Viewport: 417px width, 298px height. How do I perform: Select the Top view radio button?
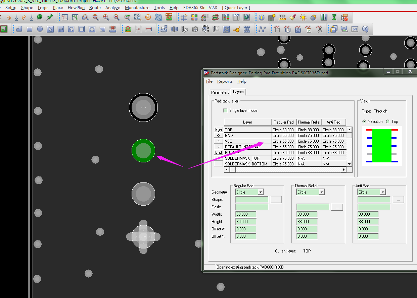pyautogui.click(x=388, y=122)
